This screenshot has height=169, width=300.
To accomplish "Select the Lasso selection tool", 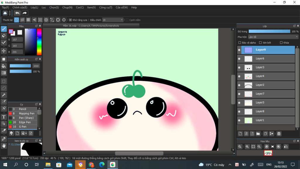I will point(4,88).
